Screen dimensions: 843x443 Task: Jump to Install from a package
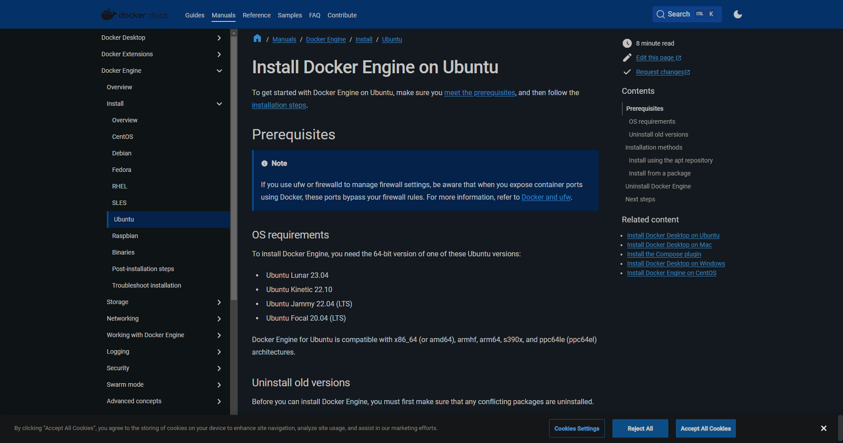(x=659, y=173)
